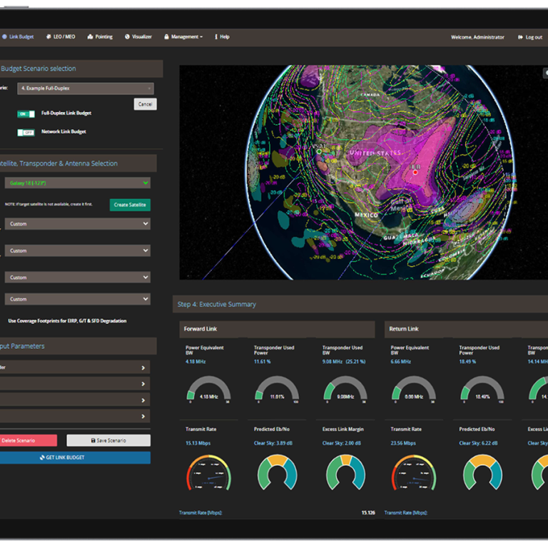Click the LEO / MEO satellite icon
This screenshot has width=548, height=548.
[48, 36]
